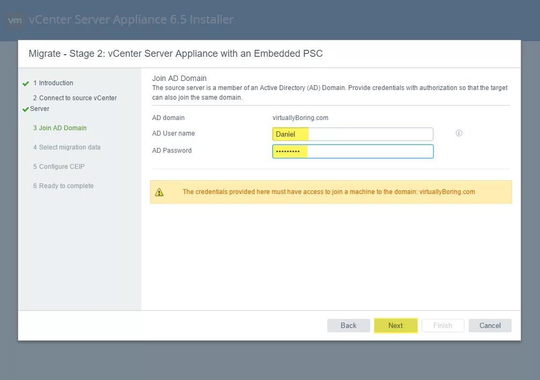The height and width of the screenshot is (380, 540).
Task: Jump to step 4 Select migration data
Action: (66, 147)
